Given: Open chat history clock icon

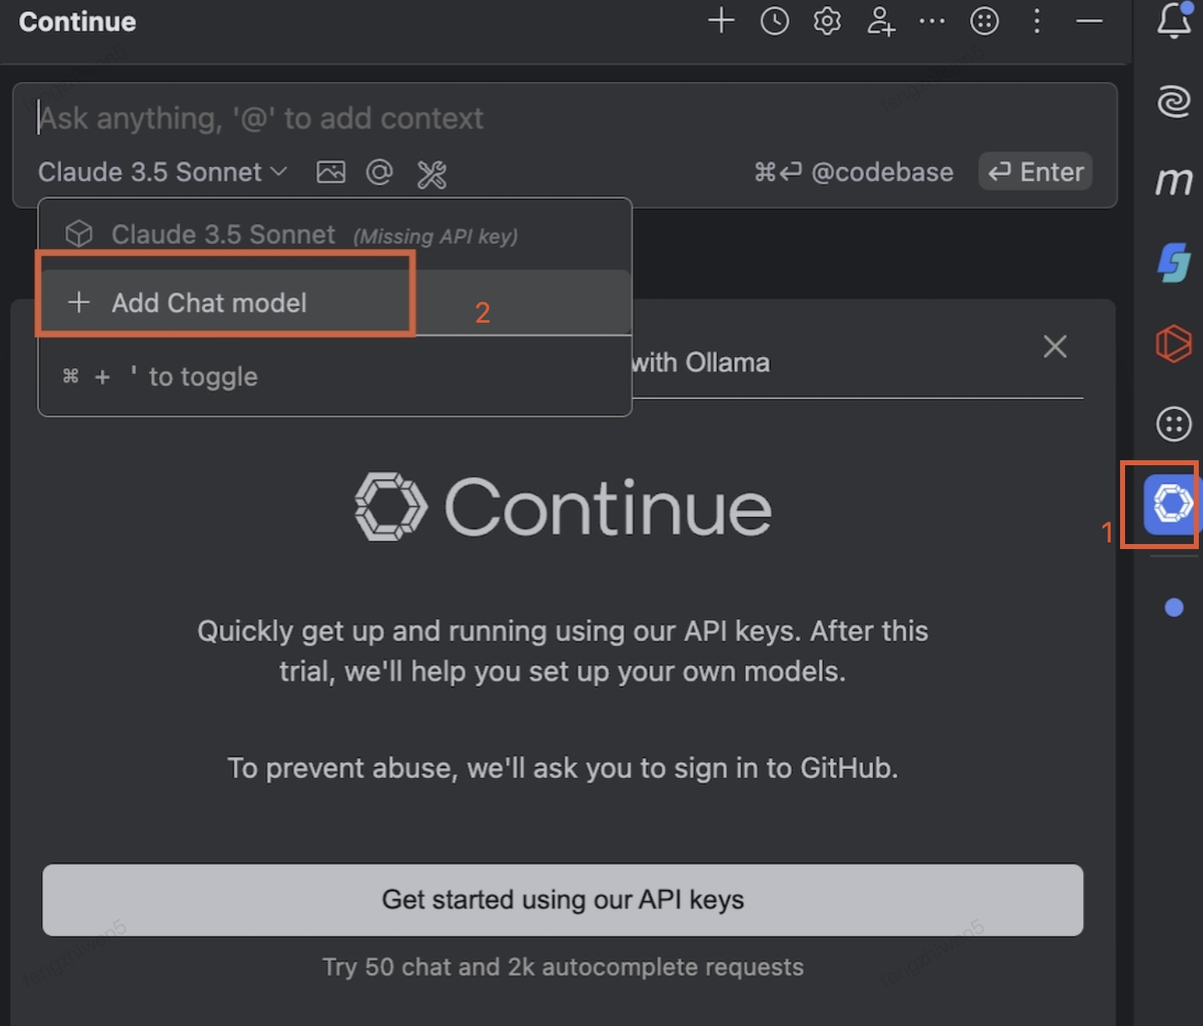Looking at the screenshot, I should click(x=774, y=21).
